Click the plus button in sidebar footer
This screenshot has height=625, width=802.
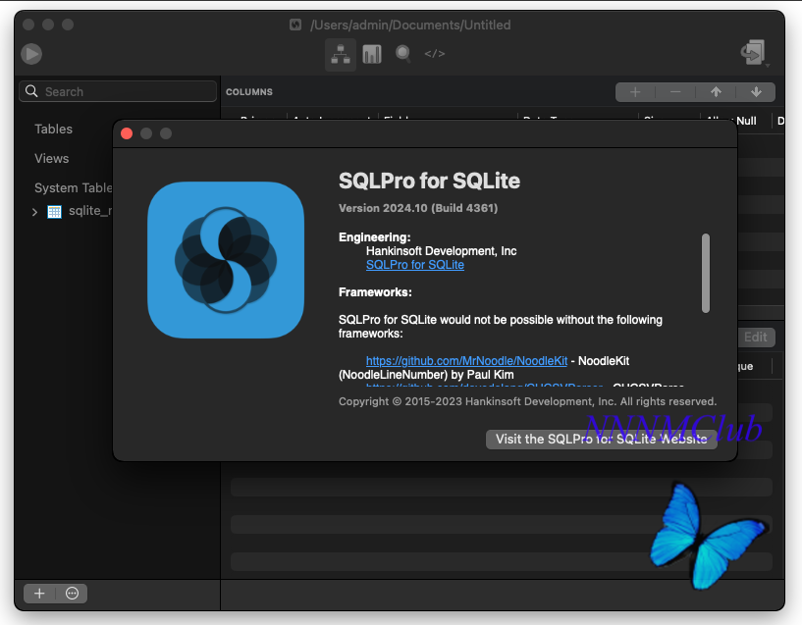click(39, 594)
